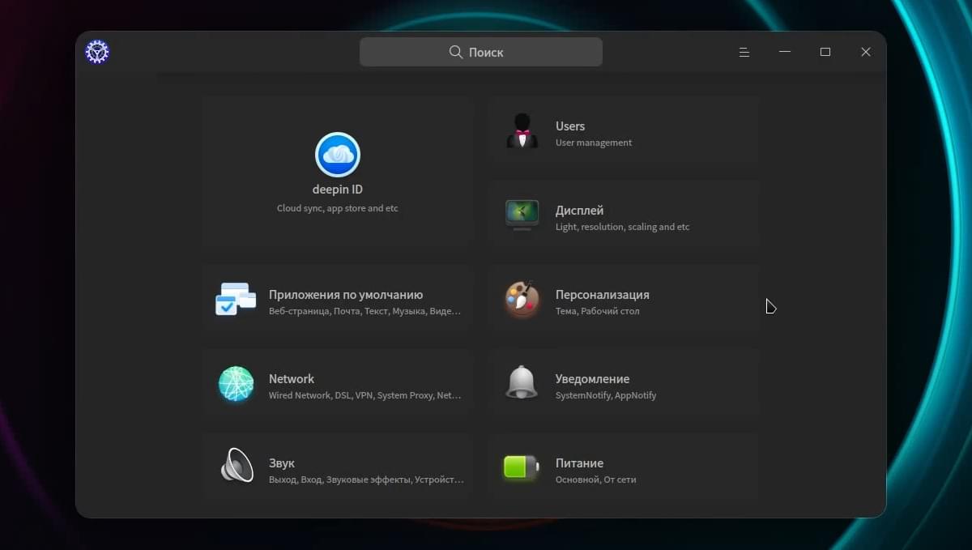
Task: Minimize the Control Center window
Action: point(785,52)
